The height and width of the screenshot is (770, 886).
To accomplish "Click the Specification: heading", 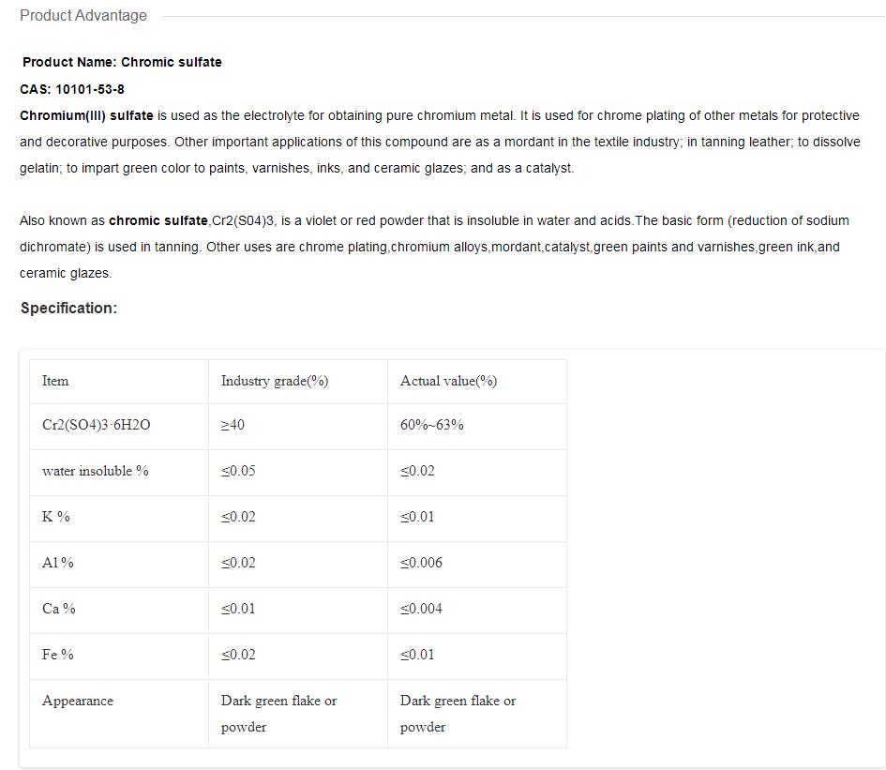I will pyautogui.click(x=69, y=309).
